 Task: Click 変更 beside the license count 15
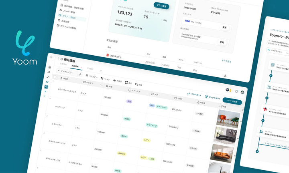tap(165, 20)
